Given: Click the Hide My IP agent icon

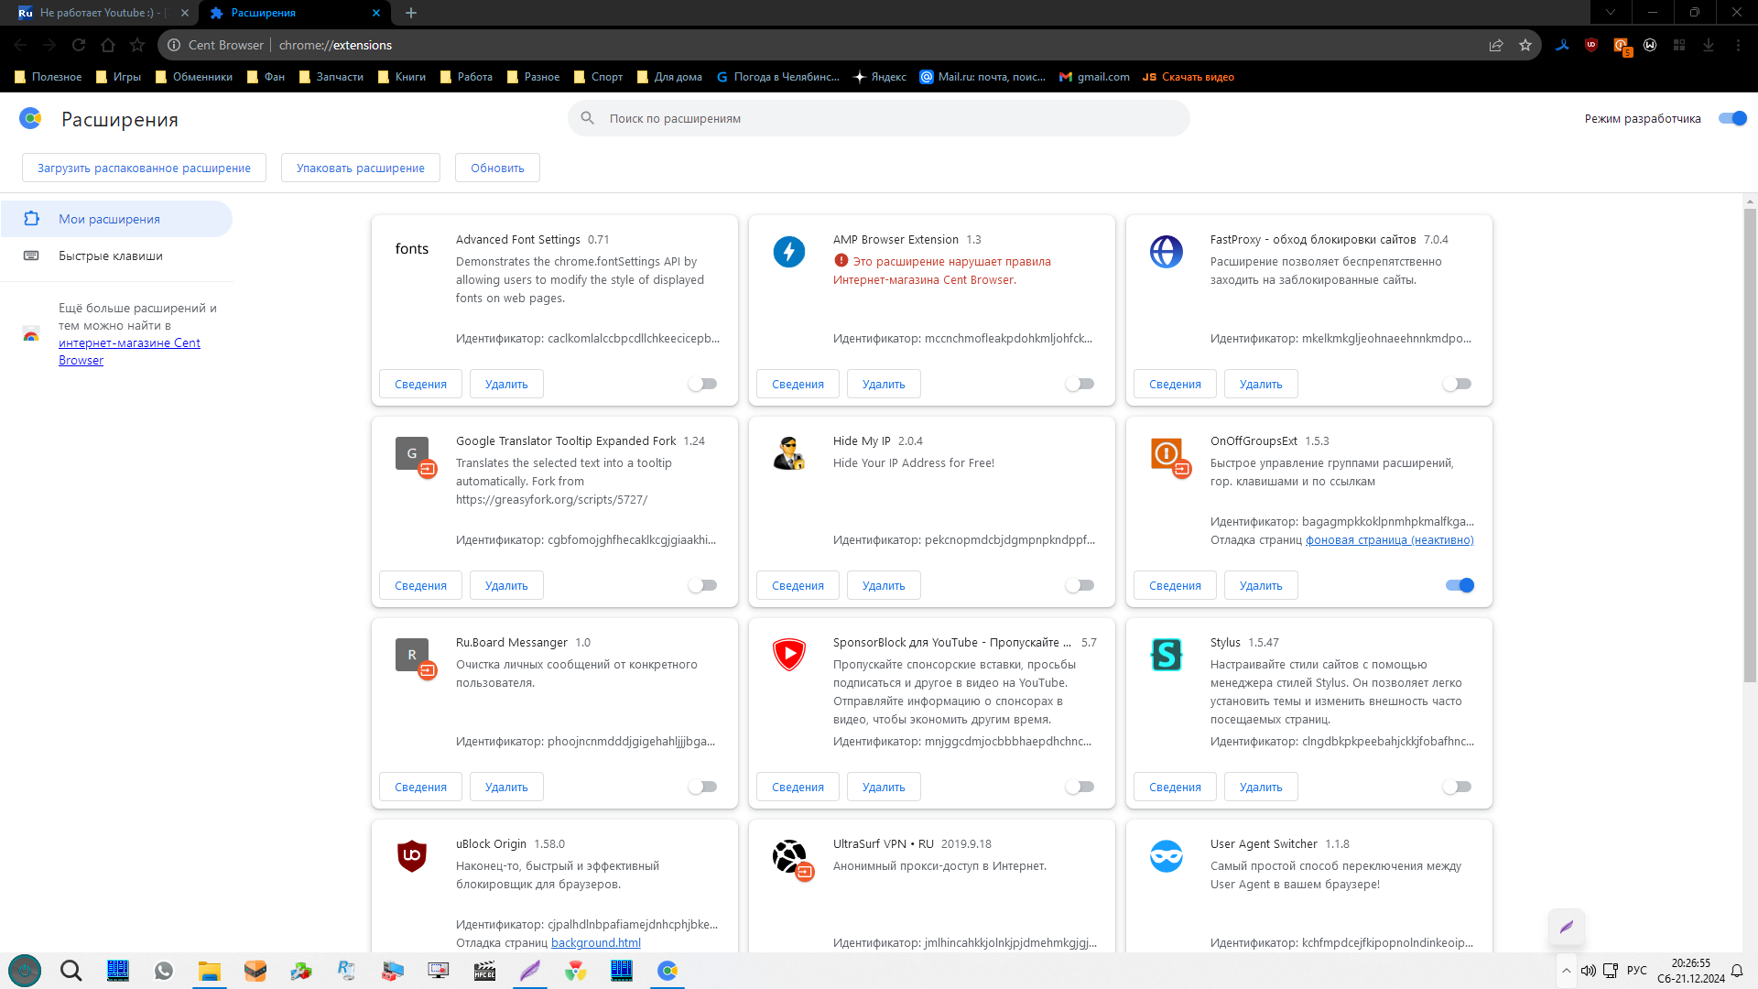Looking at the screenshot, I should [x=789, y=453].
